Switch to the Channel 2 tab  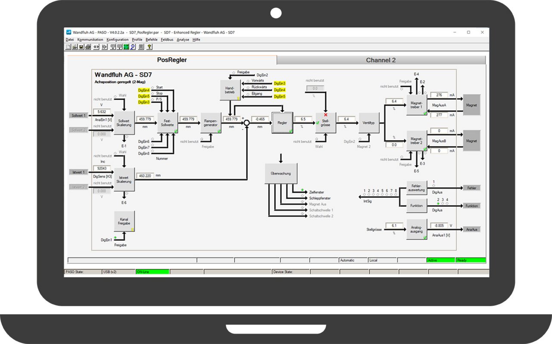(x=381, y=60)
